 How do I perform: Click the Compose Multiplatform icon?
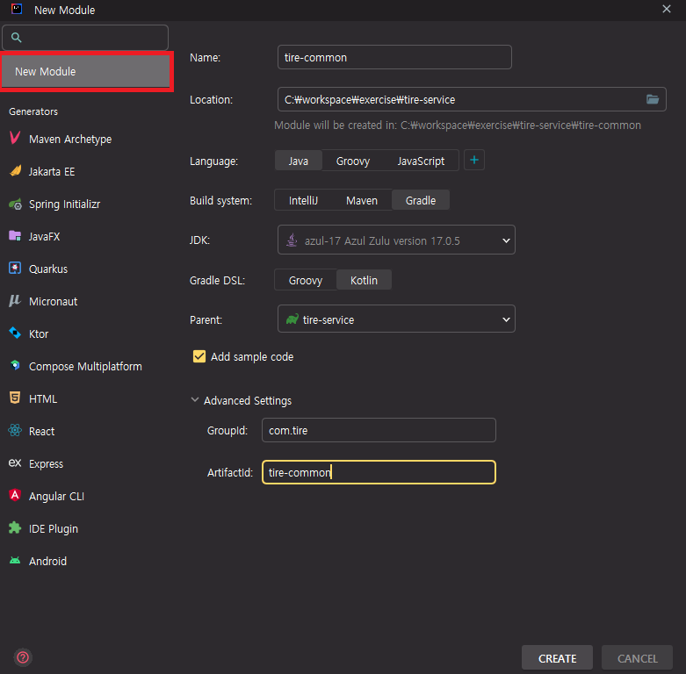[x=15, y=365]
